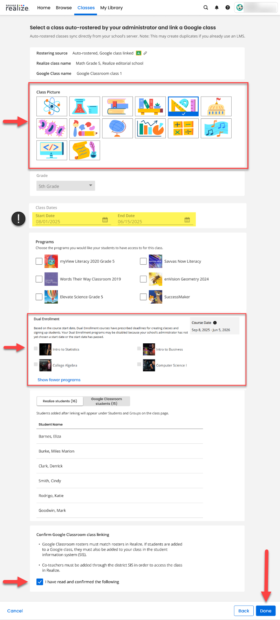This screenshot has height=620, width=280.
Task: Click the SuccessMaker program thumbnail image
Action: [156, 297]
